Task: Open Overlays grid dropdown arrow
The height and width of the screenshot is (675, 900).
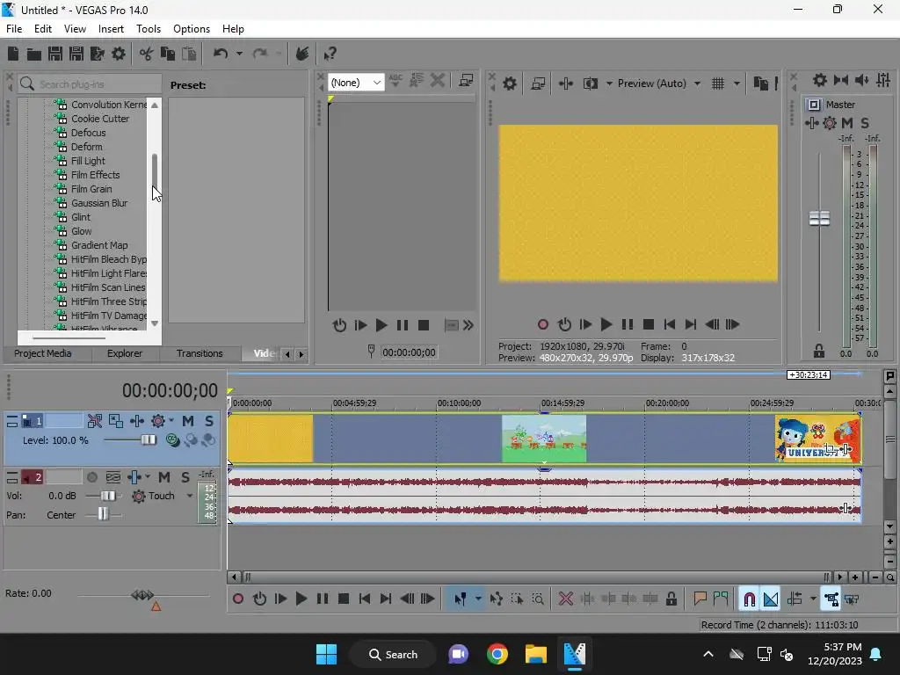Action: click(x=737, y=83)
